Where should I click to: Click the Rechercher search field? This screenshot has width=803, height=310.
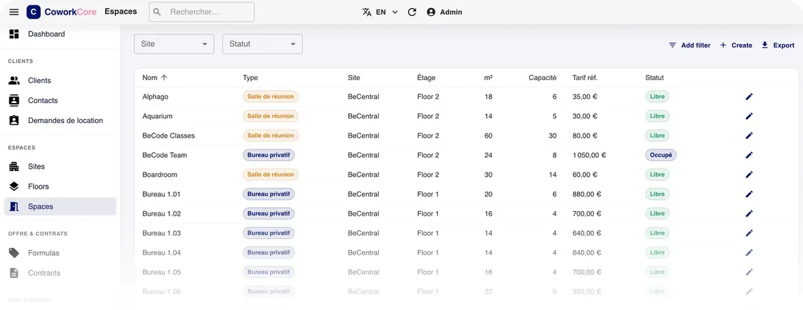click(x=201, y=12)
